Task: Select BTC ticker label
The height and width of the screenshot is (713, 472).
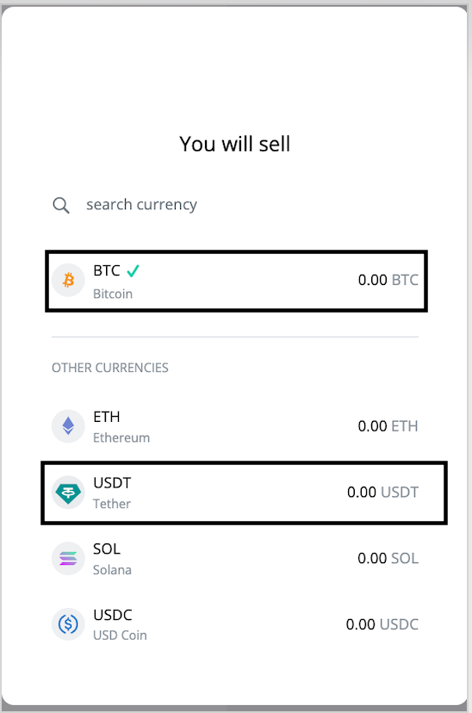Action: [x=107, y=270]
